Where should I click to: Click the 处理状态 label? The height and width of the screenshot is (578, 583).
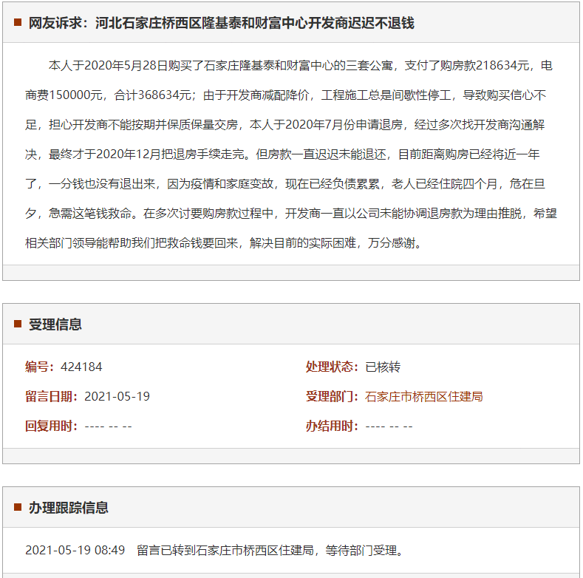point(332,367)
